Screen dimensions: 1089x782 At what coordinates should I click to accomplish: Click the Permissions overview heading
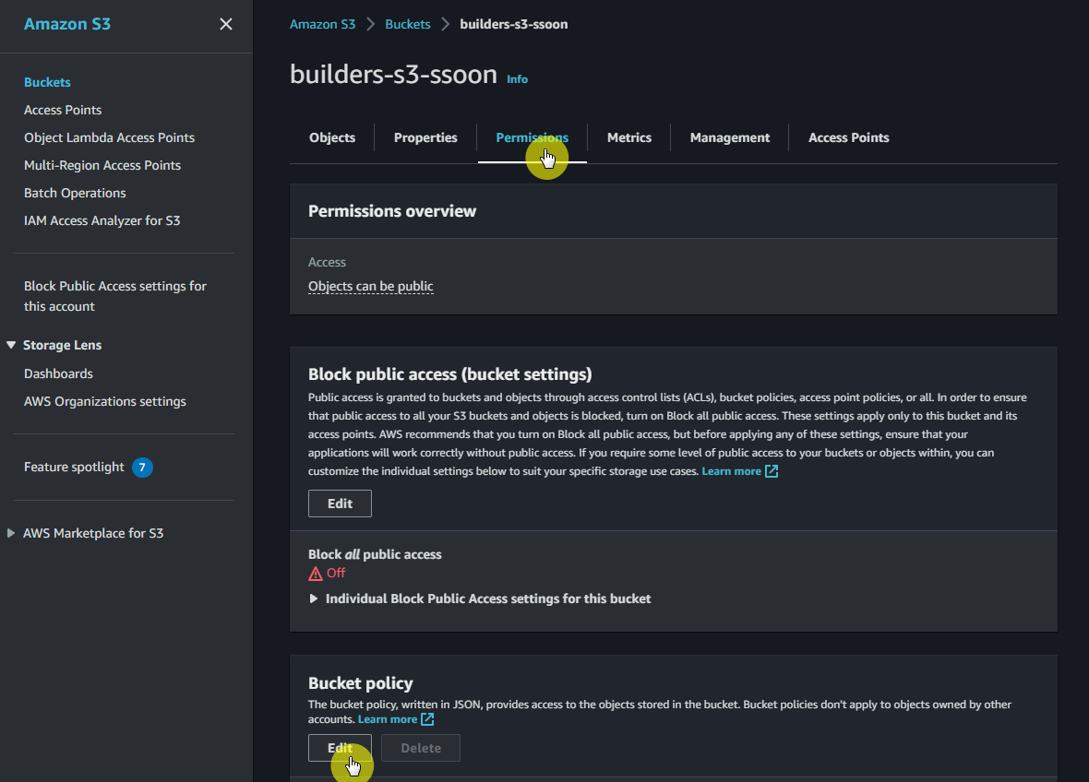pyautogui.click(x=392, y=211)
